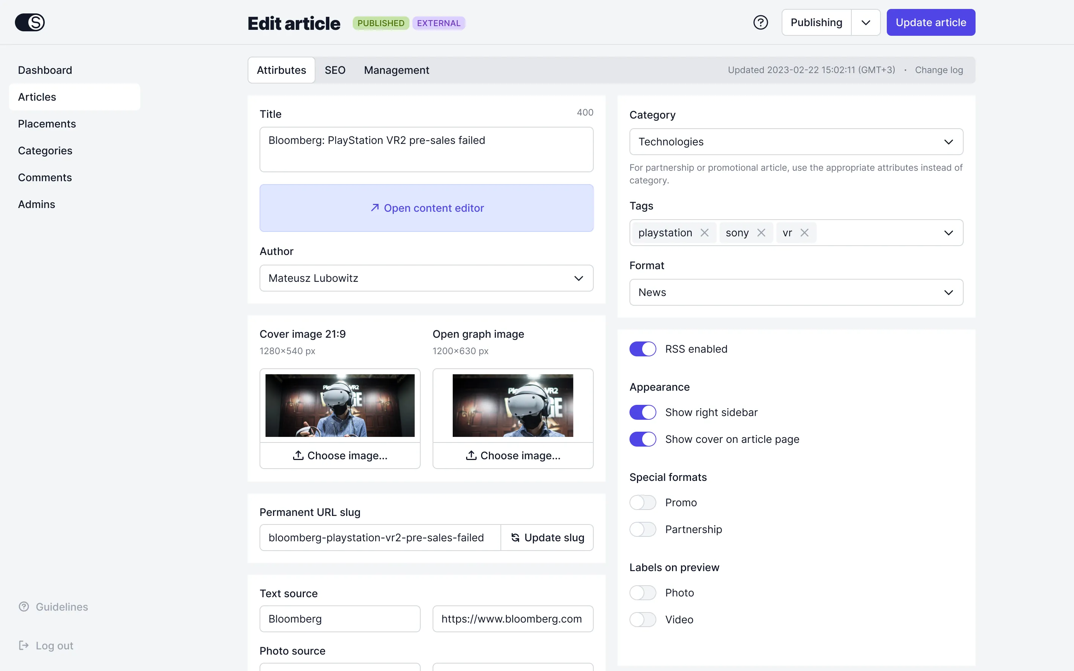Disable the RSS enabled toggle
The height and width of the screenshot is (671, 1074).
click(643, 349)
